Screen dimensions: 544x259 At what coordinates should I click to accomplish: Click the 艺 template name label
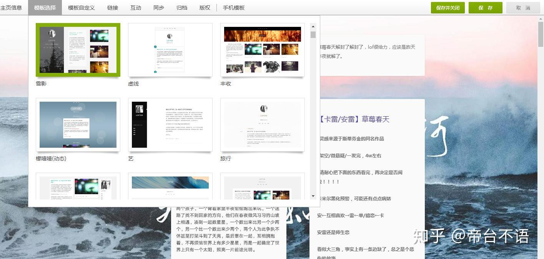(131, 158)
